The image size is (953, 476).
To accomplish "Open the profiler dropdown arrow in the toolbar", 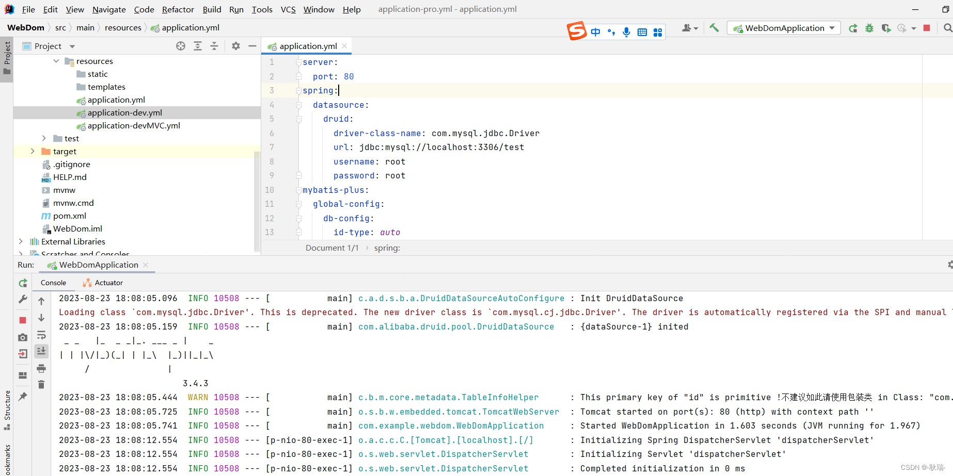I will pyautogui.click(x=914, y=28).
